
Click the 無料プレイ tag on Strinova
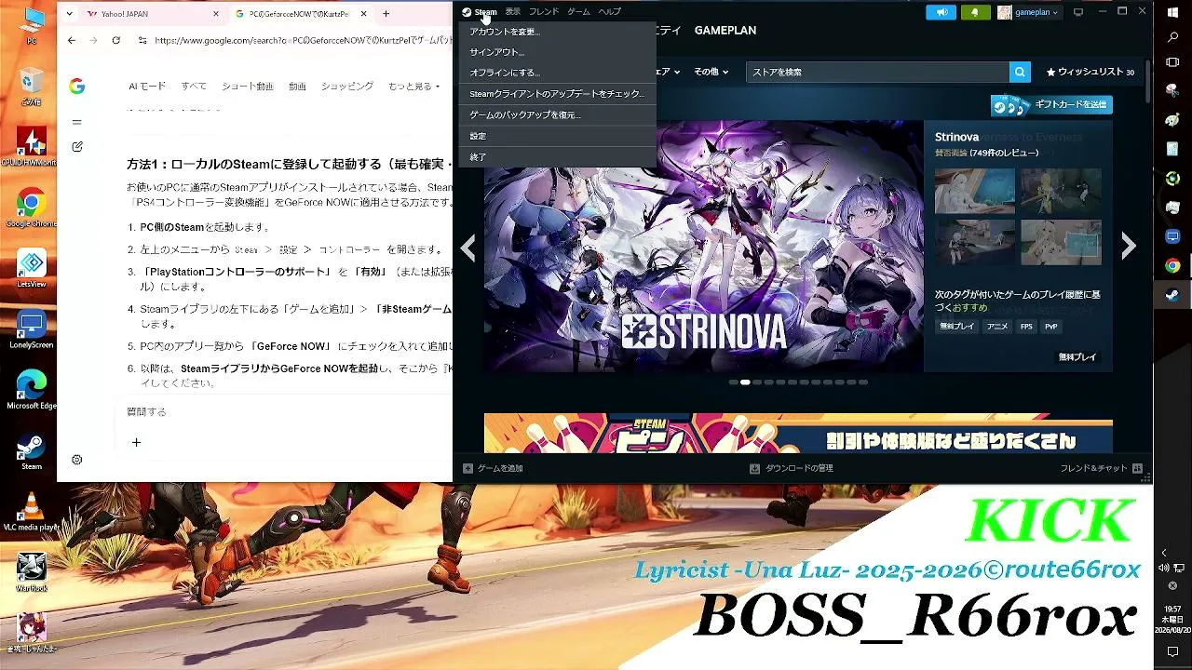[x=956, y=327]
